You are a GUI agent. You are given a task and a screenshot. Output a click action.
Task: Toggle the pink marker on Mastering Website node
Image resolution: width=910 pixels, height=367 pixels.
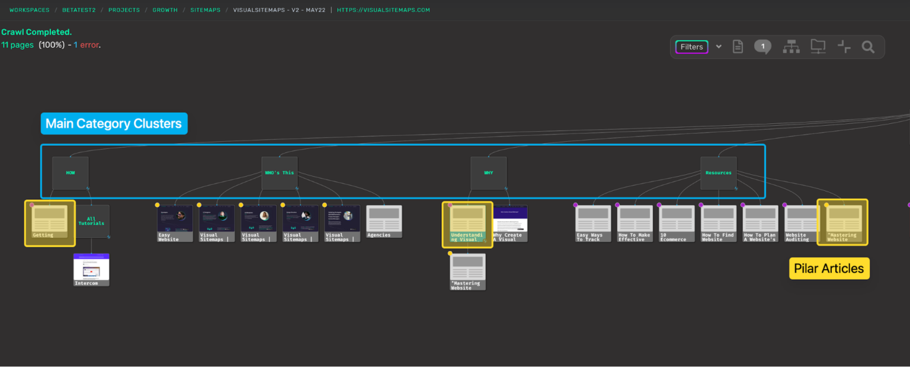[826, 205]
